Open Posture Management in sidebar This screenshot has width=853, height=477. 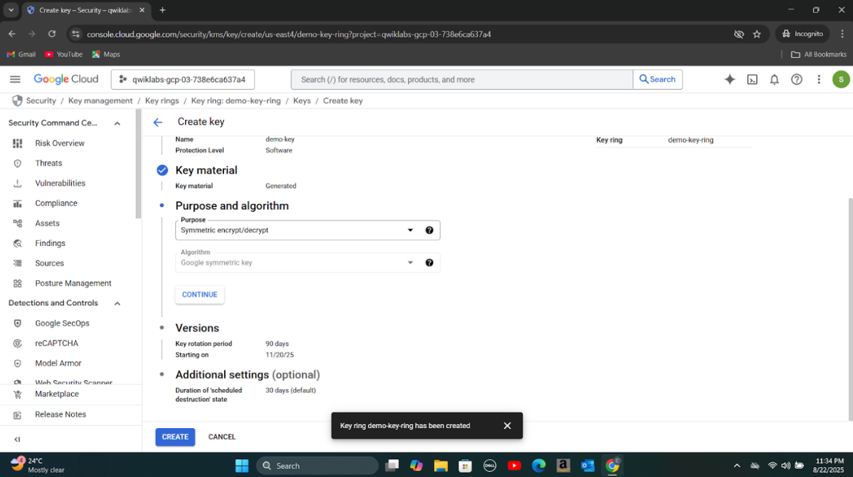click(73, 283)
